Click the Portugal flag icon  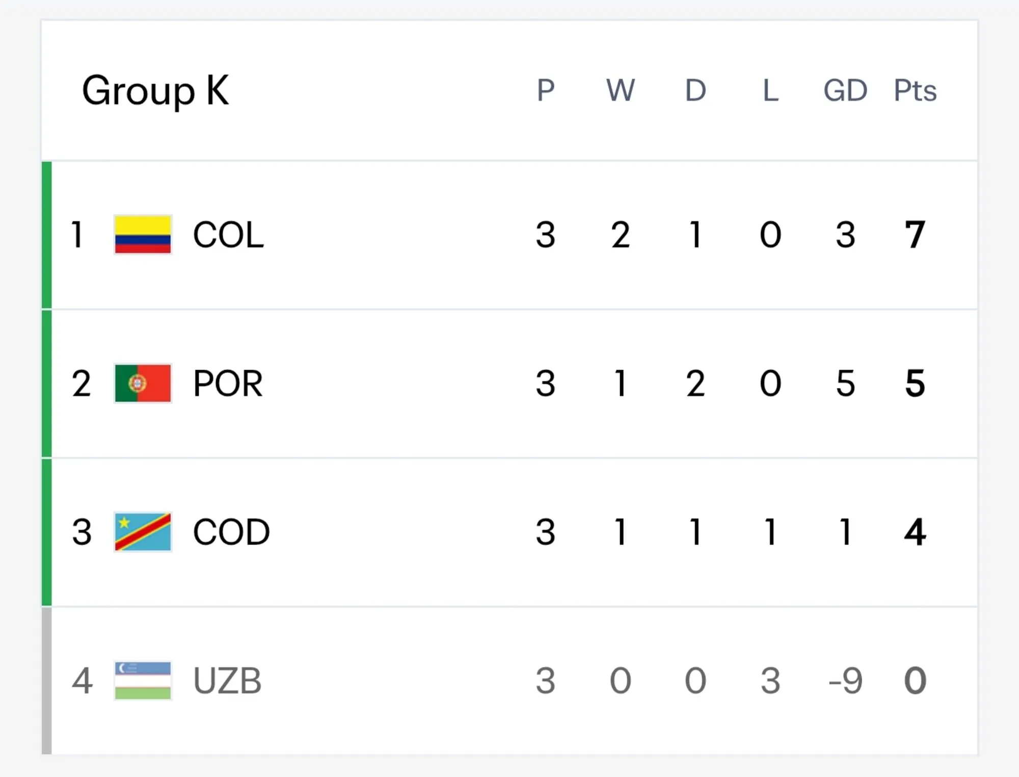coord(143,383)
